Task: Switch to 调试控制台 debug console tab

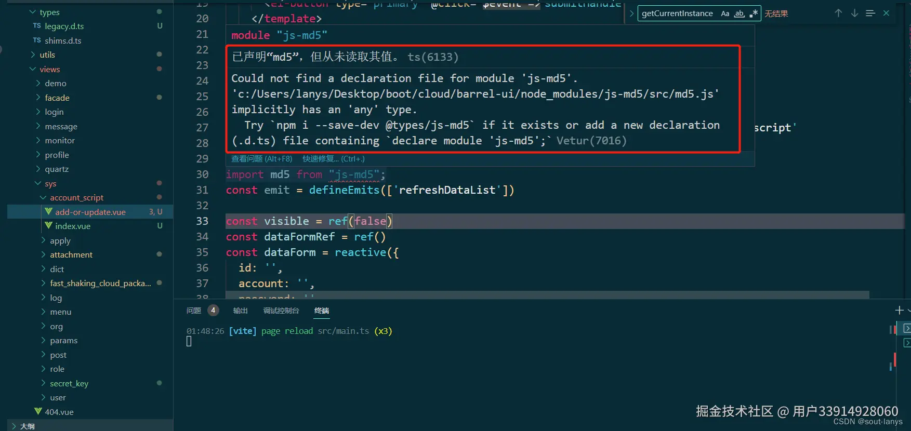Action: (281, 311)
